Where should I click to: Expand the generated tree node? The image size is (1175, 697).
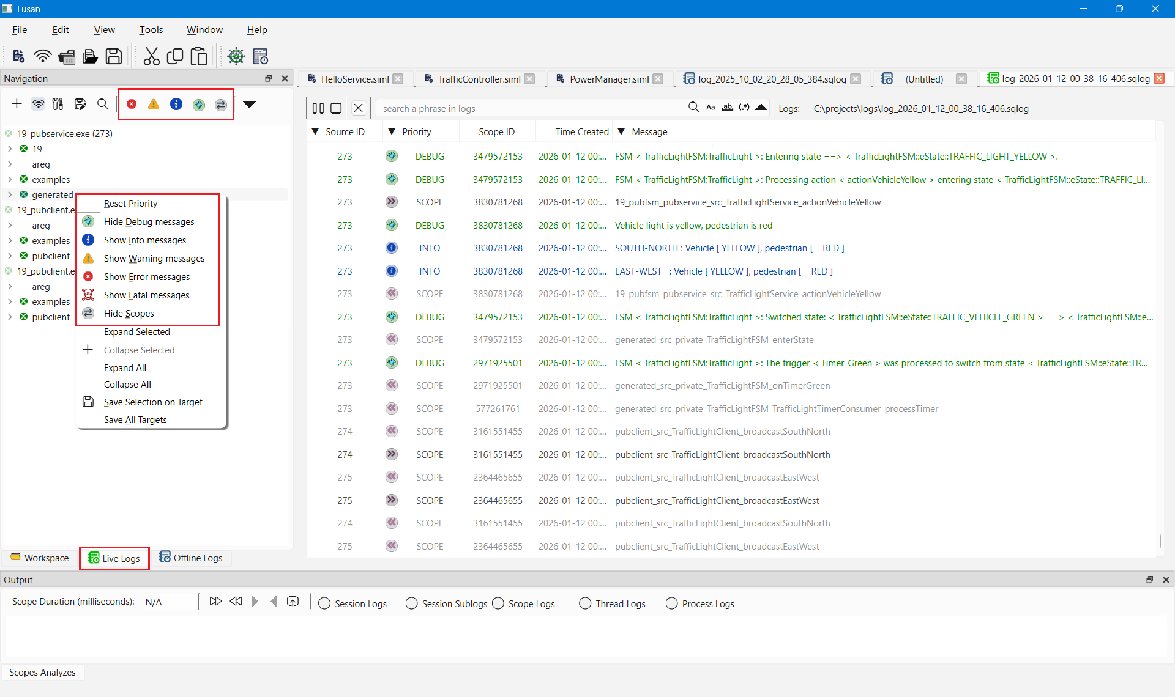10,194
